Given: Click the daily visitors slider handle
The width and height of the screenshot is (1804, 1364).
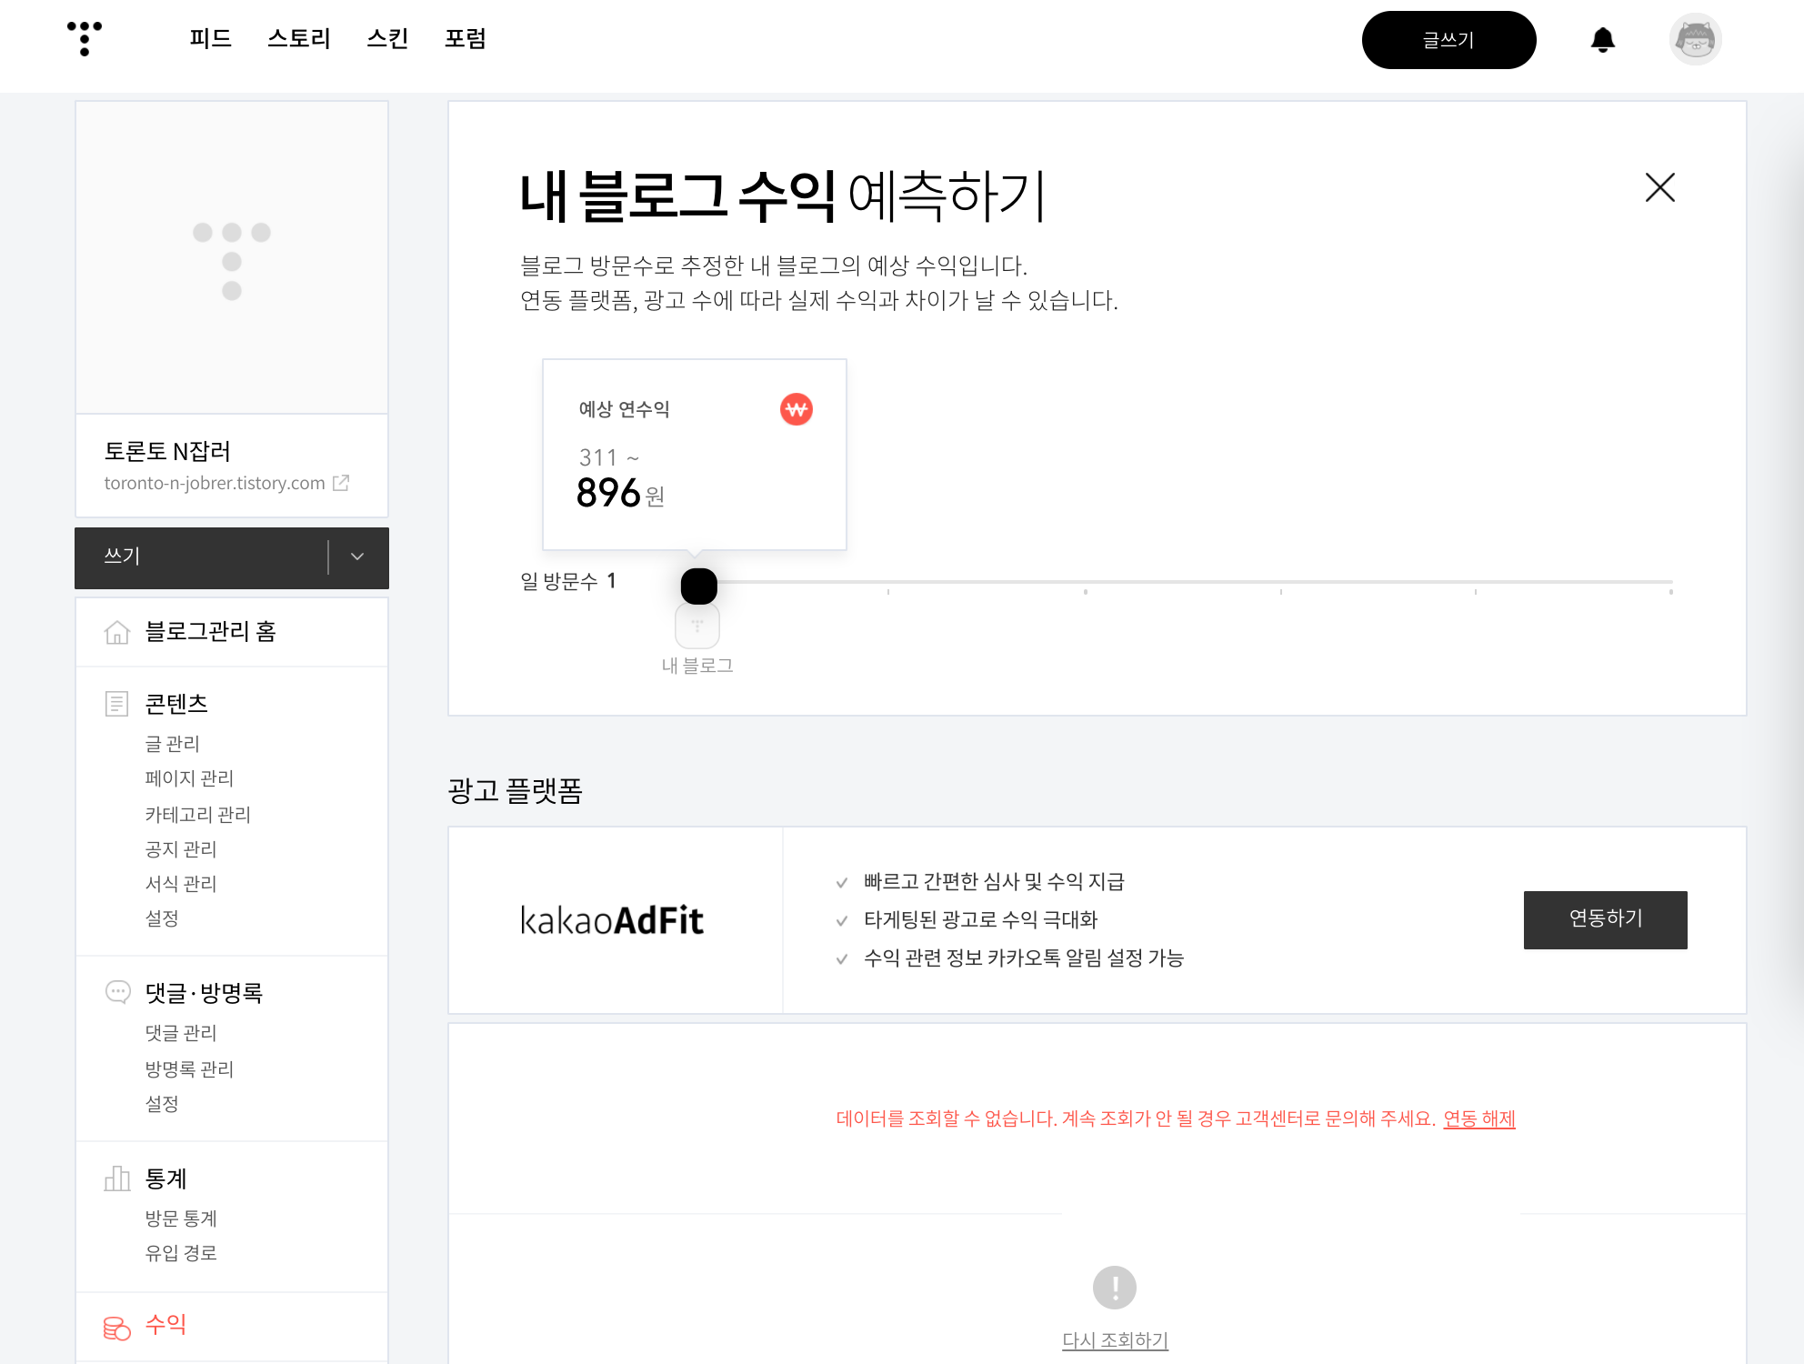Looking at the screenshot, I should tap(698, 587).
